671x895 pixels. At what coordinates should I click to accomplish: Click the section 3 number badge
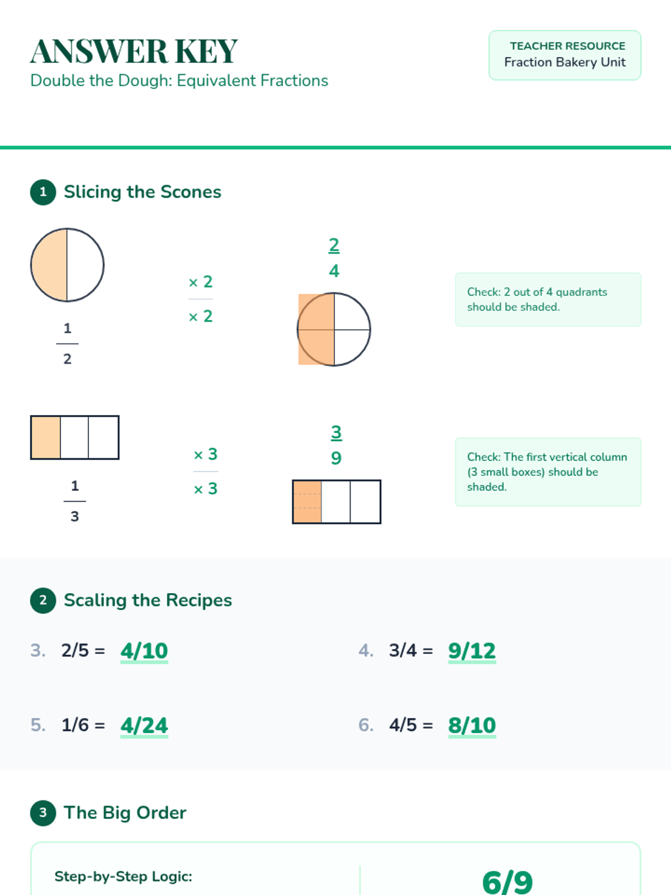(43, 813)
